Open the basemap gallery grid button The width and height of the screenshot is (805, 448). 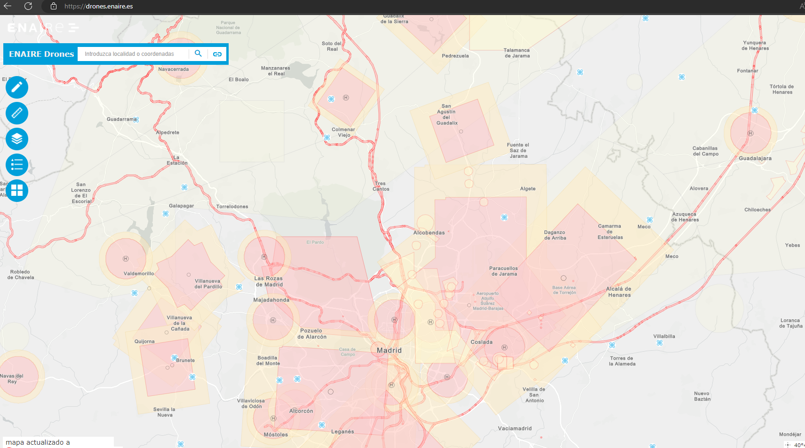pyautogui.click(x=17, y=191)
